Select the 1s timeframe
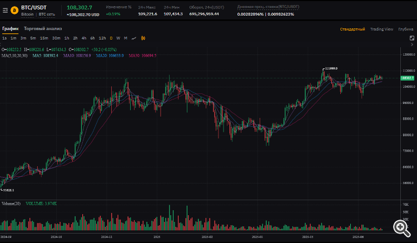The width and height of the screenshot is (417, 243). [x=4, y=38]
